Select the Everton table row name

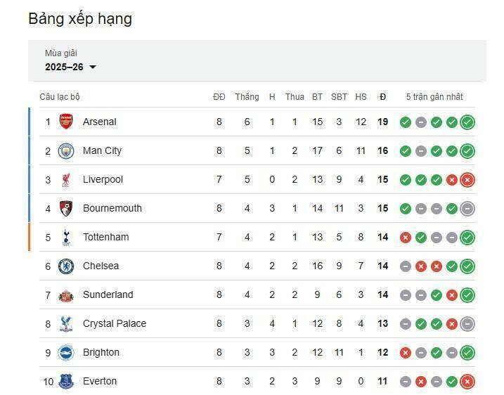100,381
